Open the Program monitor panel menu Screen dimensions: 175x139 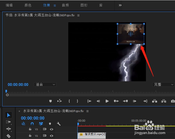[x=78, y=15]
